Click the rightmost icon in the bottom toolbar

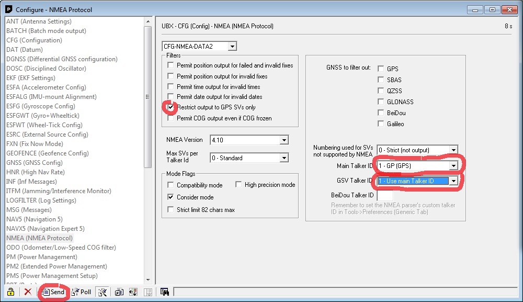164,292
